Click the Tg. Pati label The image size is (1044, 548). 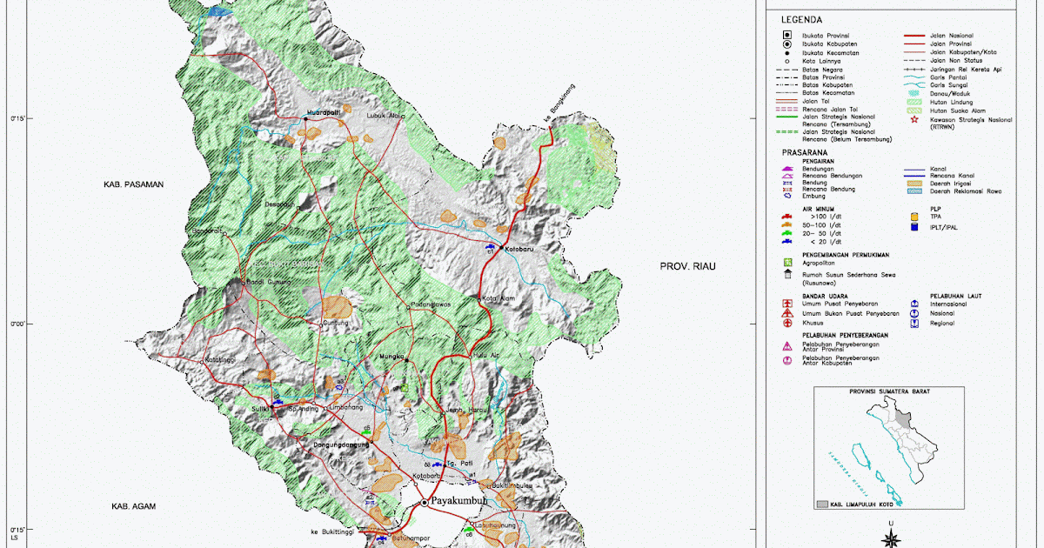(x=459, y=464)
